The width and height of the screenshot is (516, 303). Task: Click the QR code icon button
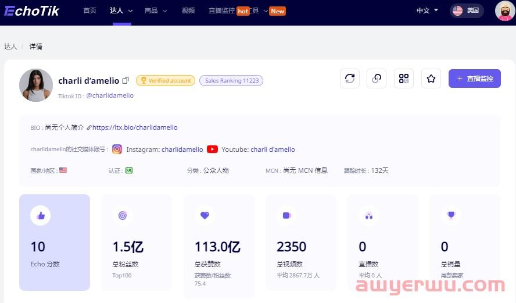pos(404,79)
